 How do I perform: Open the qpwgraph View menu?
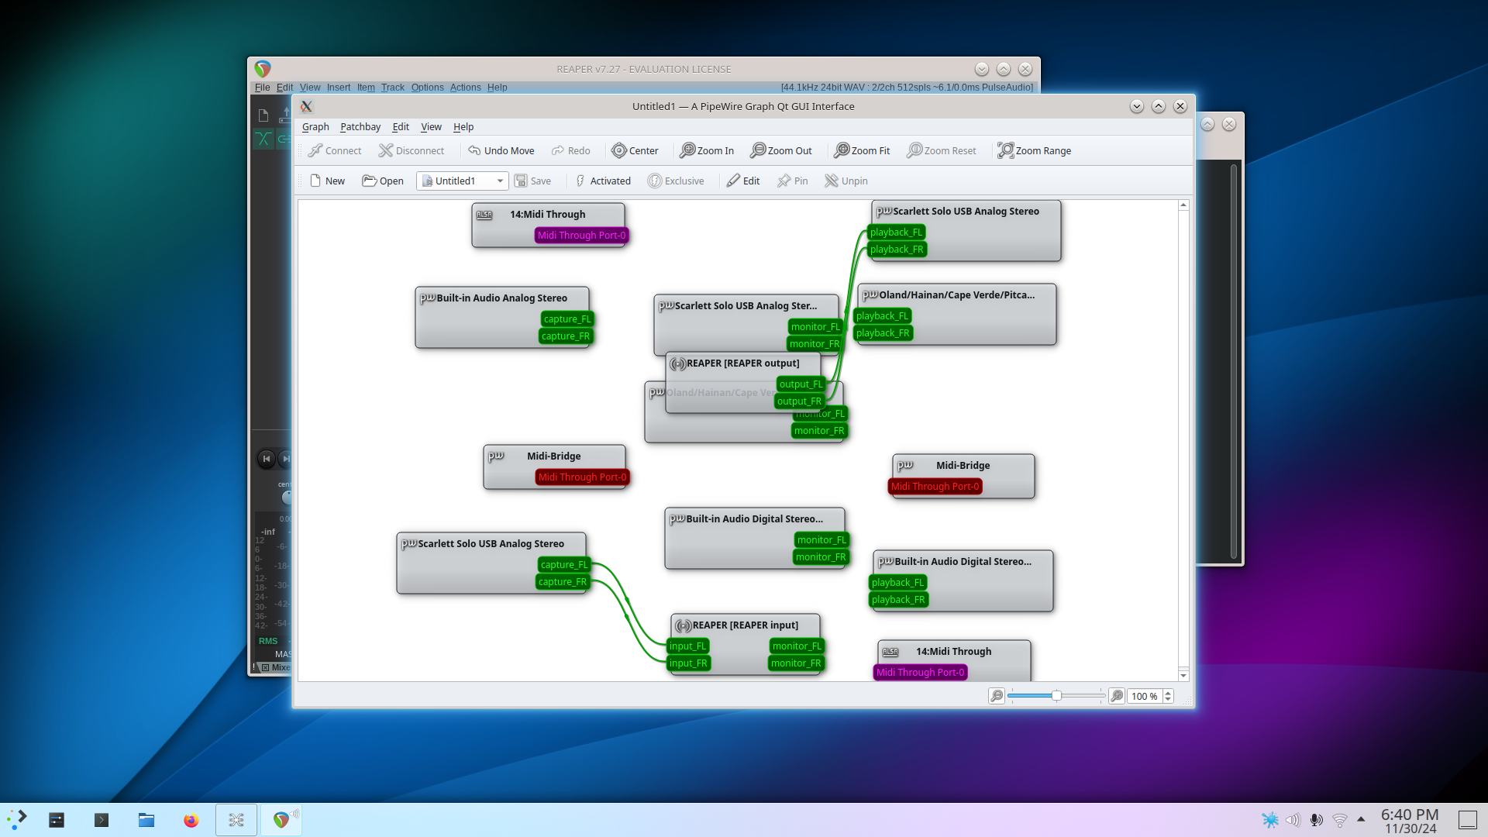click(431, 126)
